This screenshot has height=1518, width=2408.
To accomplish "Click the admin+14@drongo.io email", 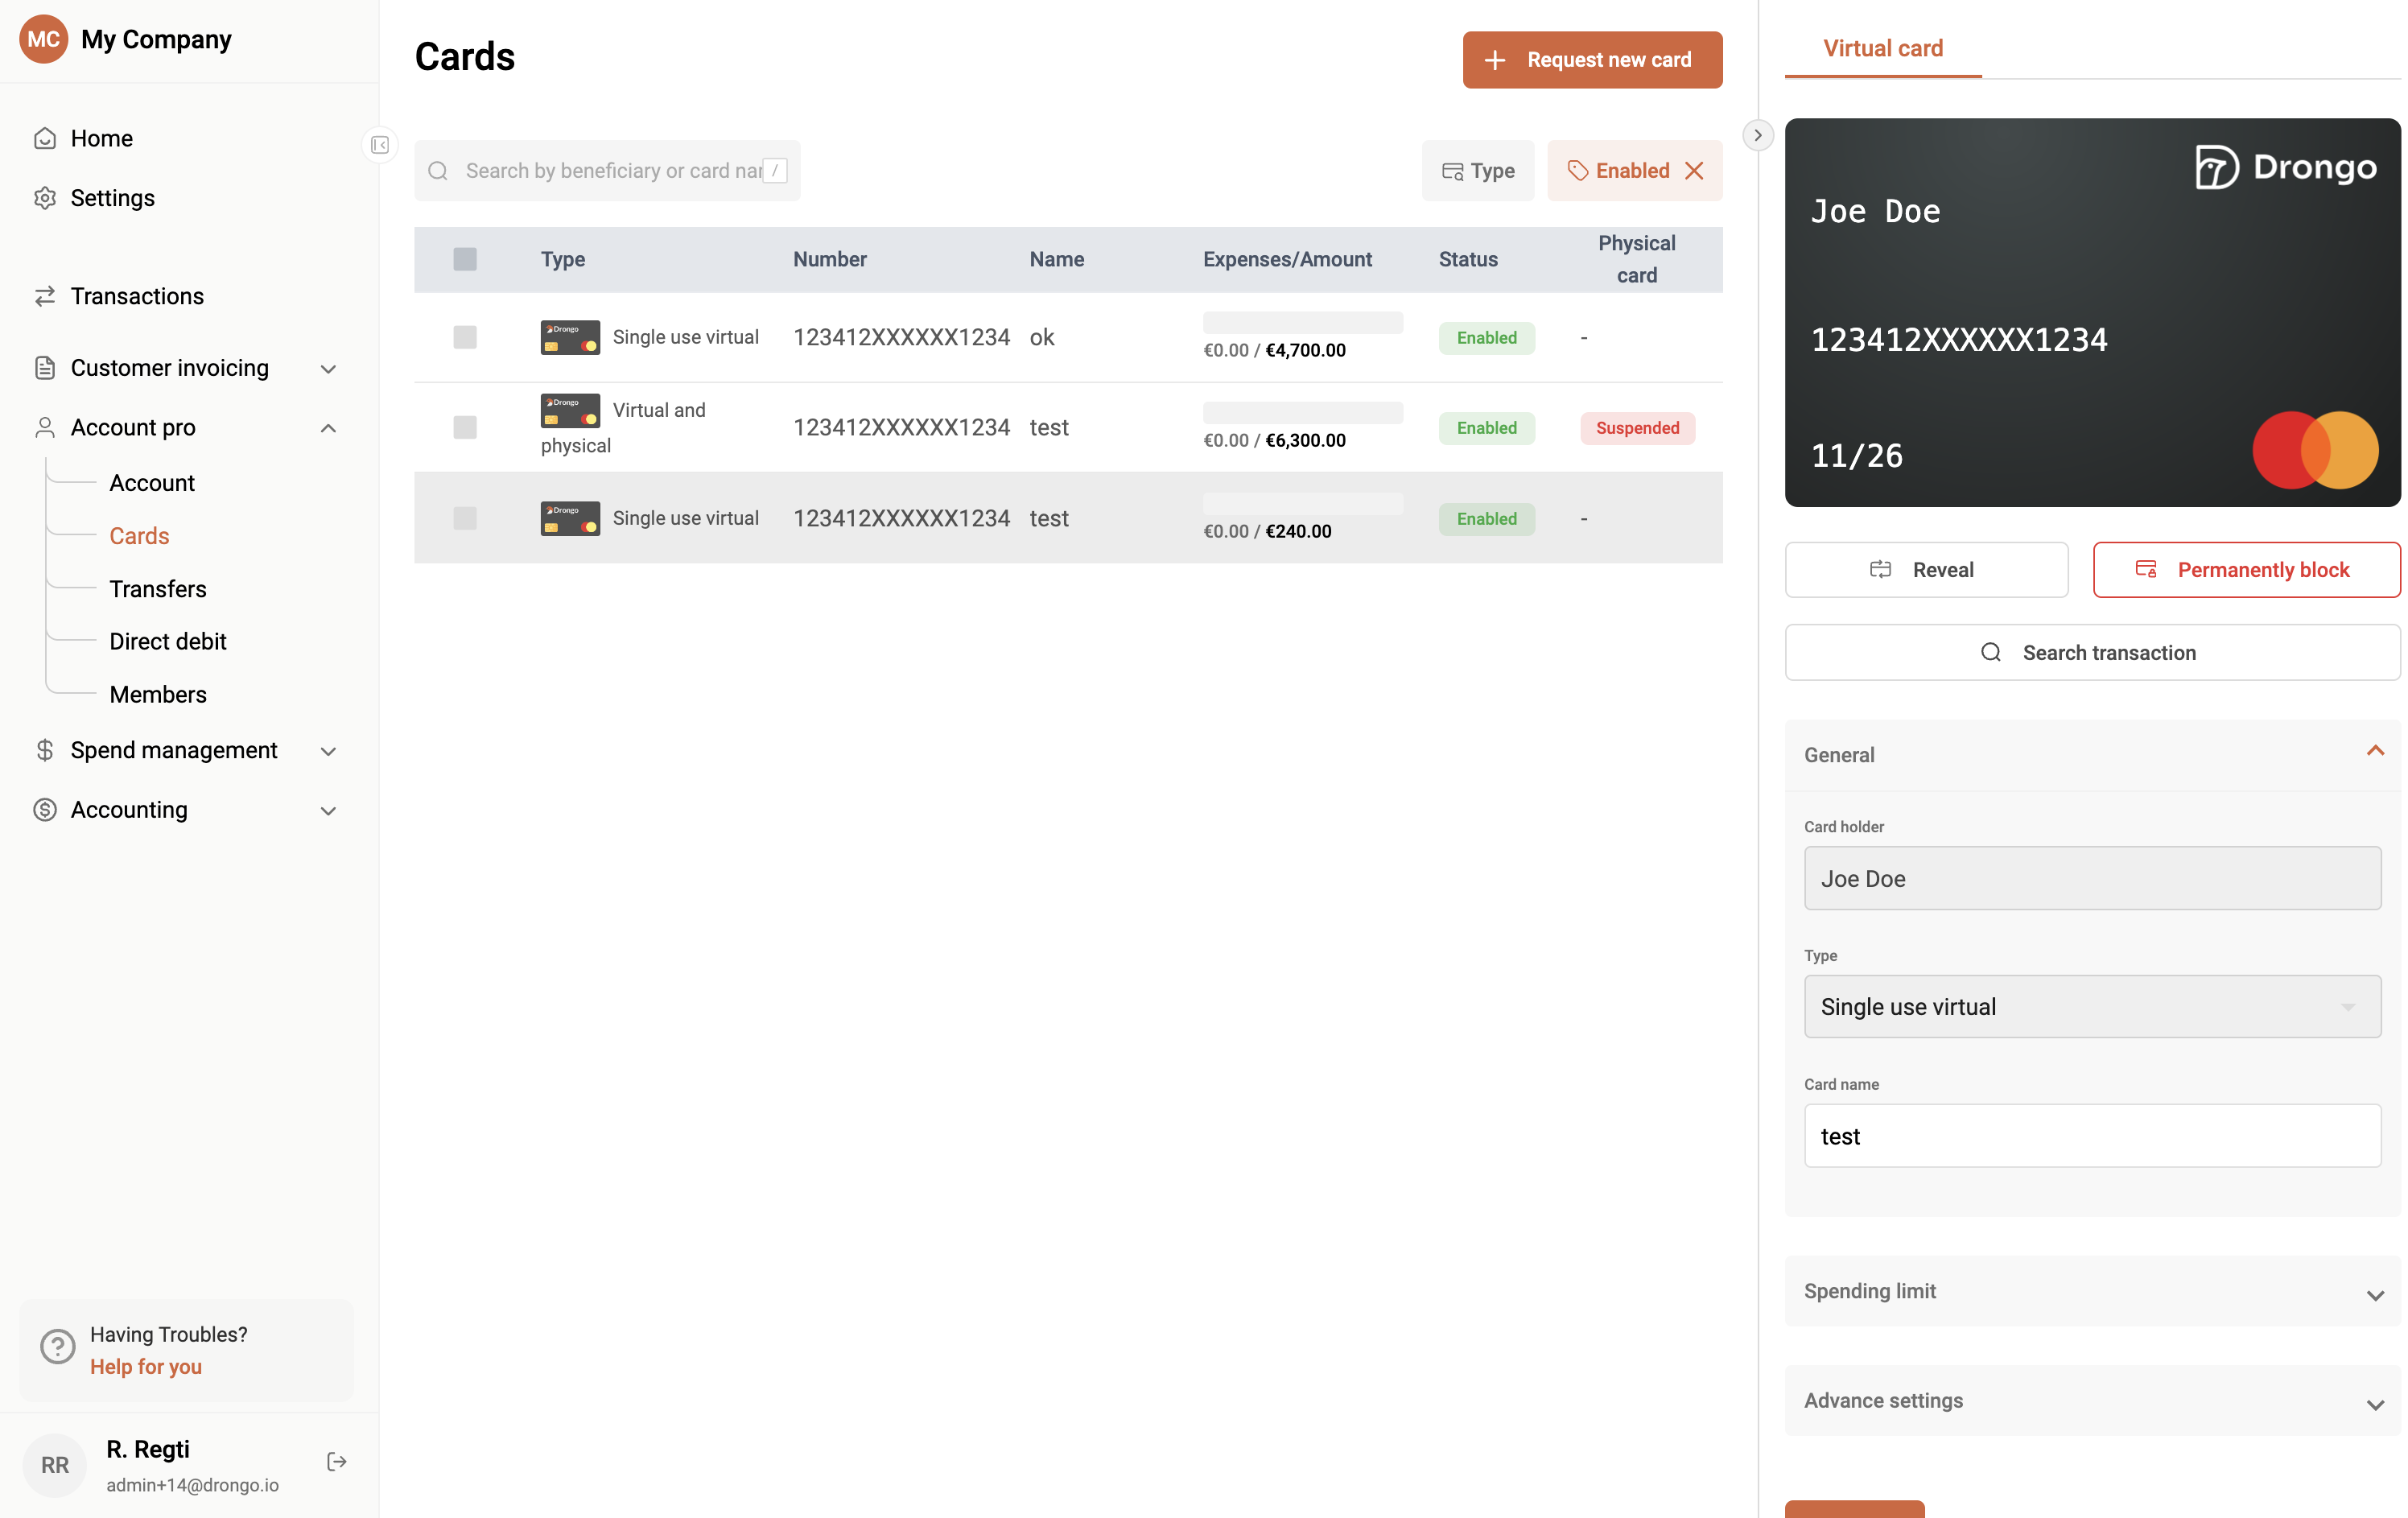I will click(x=193, y=1485).
